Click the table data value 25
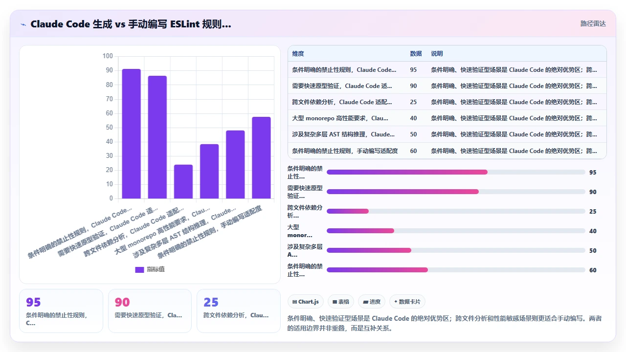626x352 pixels. tap(413, 102)
